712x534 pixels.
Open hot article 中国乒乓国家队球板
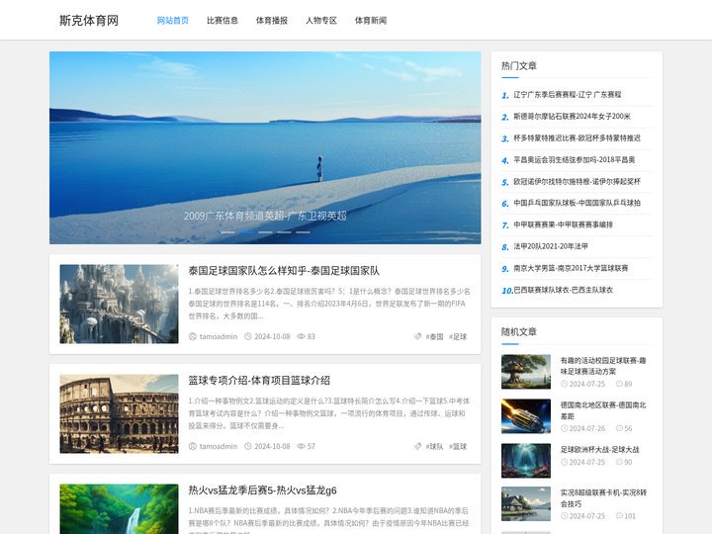pos(577,203)
